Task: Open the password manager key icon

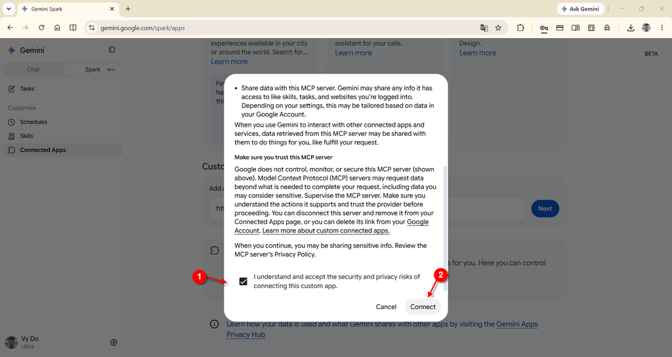Action: coord(544,28)
